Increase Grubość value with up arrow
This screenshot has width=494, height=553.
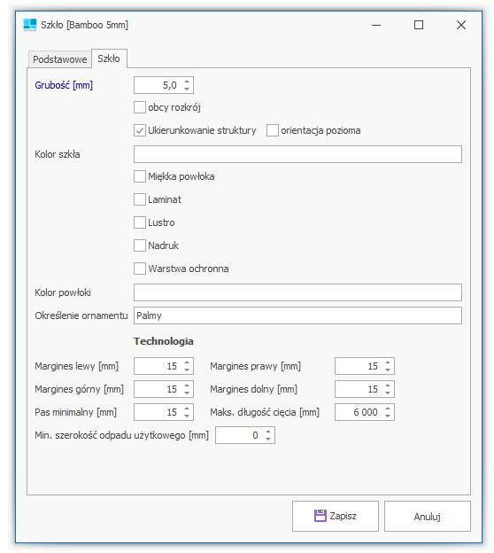[x=187, y=82]
